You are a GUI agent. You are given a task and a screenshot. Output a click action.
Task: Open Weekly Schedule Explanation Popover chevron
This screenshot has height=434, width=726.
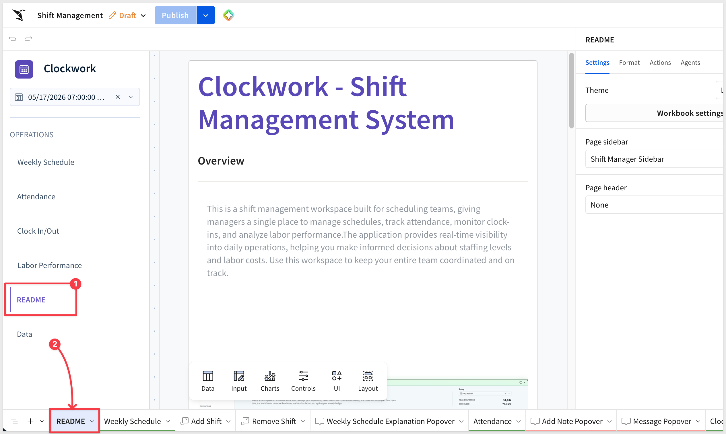click(x=461, y=421)
